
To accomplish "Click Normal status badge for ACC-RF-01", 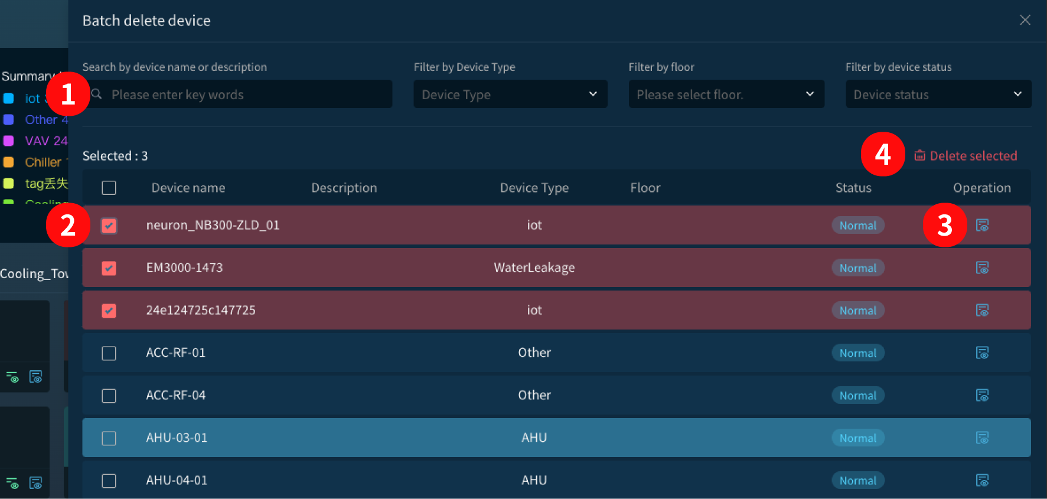I will [x=858, y=353].
